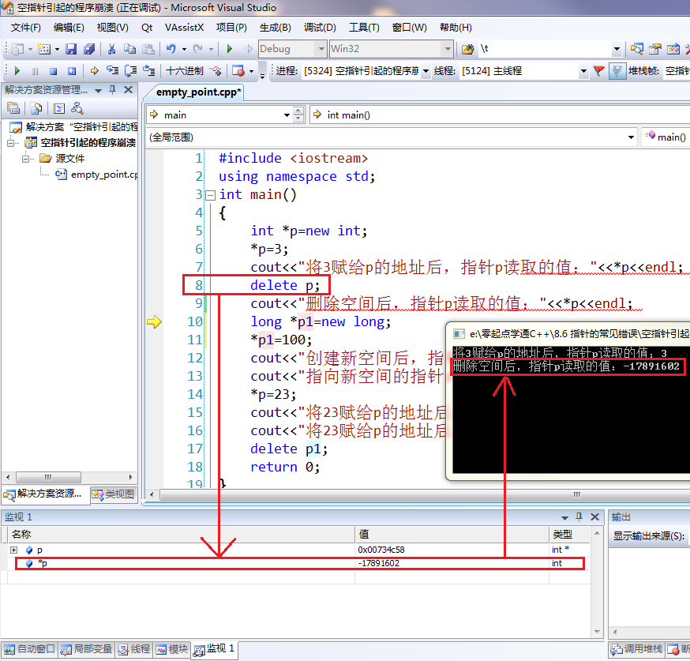Image resolution: width=690 pixels, height=661 pixels.
Task: Undo the last action via the toolbar
Action: [x=171, y=49]
